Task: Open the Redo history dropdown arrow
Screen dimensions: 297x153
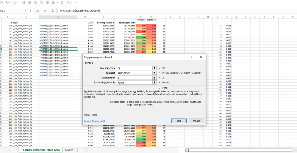Action: point(18,3)
